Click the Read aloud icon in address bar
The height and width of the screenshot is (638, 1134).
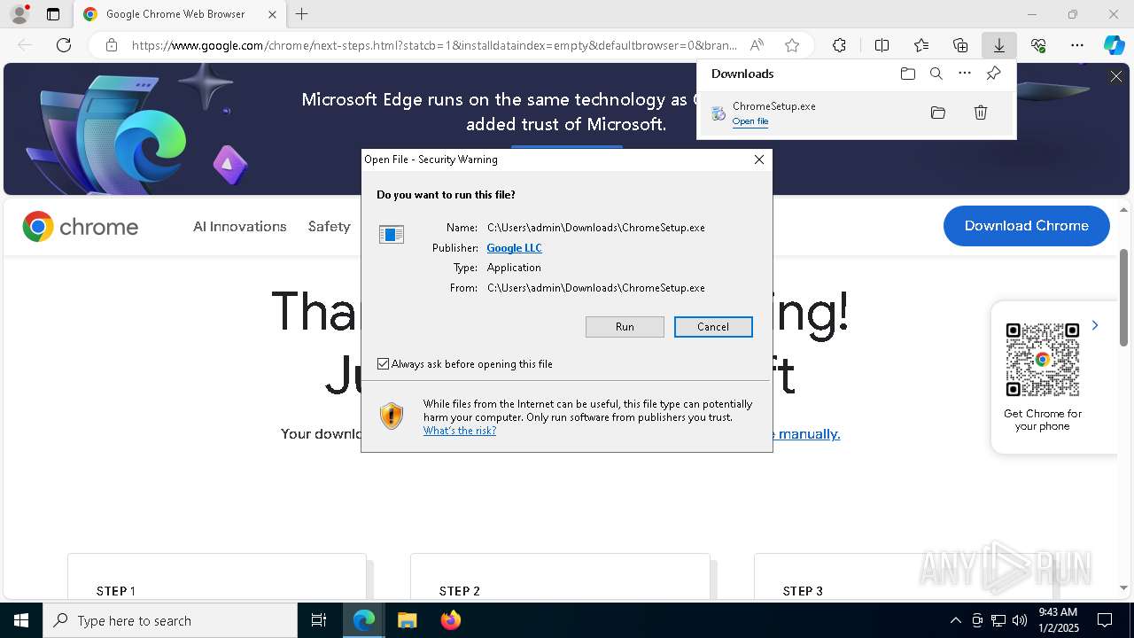[757, 45]
